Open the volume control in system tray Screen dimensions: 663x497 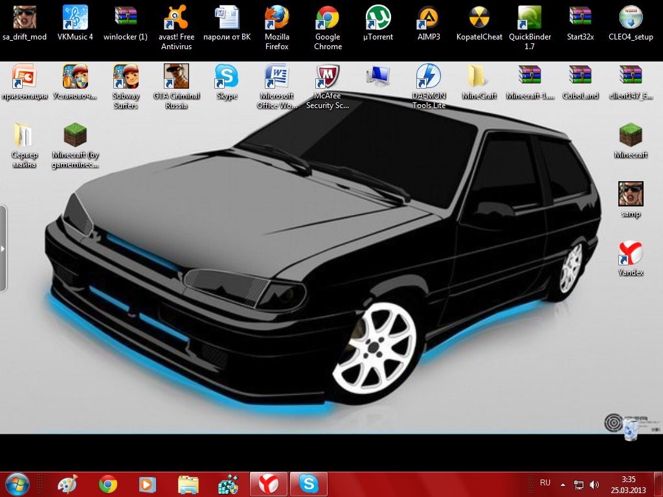pos(594,484)
